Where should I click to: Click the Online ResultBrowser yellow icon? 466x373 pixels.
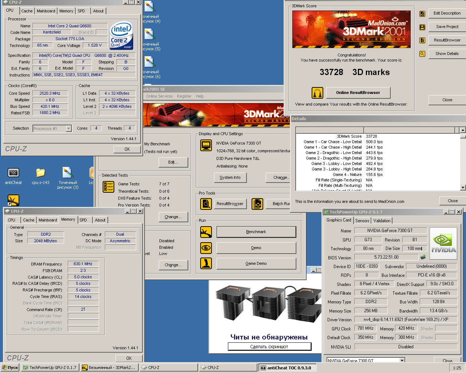pyautogui.click(x=317, y=93)
